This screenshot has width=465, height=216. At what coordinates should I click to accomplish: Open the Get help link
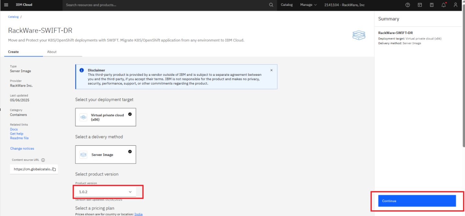coord(17,134)
